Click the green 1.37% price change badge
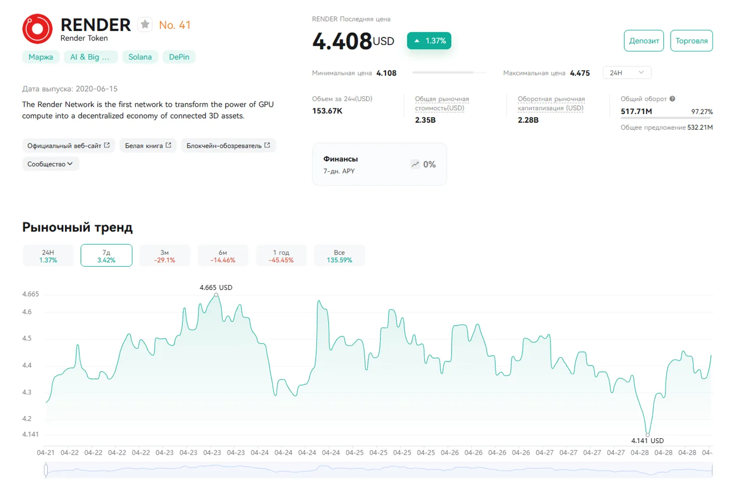Screen dimensions: 736x498 coord(429,41)
